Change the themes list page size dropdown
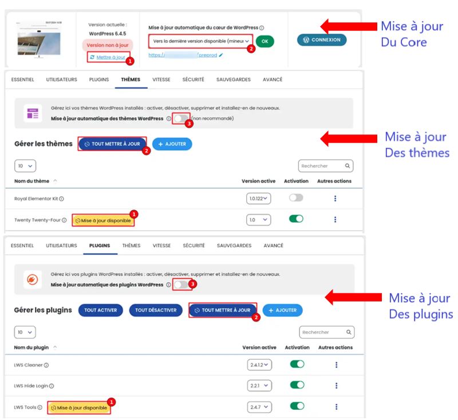458x420 pixels. click(24, 166)
